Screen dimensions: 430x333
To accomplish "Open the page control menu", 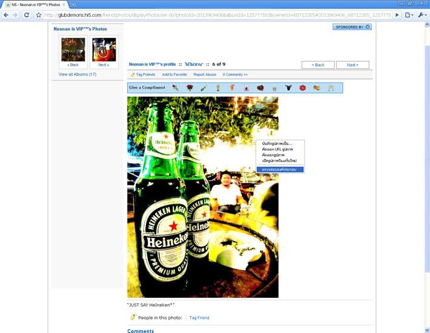I will [x=409, y=15].
